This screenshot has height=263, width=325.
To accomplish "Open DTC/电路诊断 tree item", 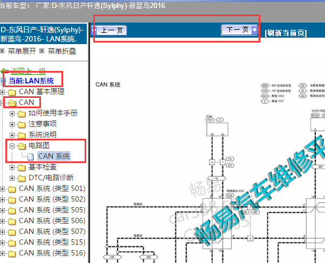I will [51, 177].
